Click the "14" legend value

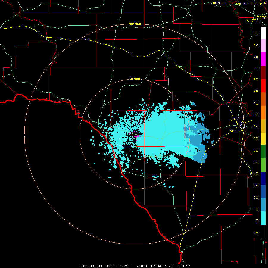pyautogui.click(x=256, y=186)
